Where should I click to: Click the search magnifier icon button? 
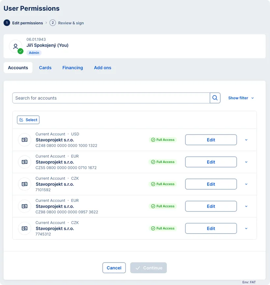click(x=215, y=98)
